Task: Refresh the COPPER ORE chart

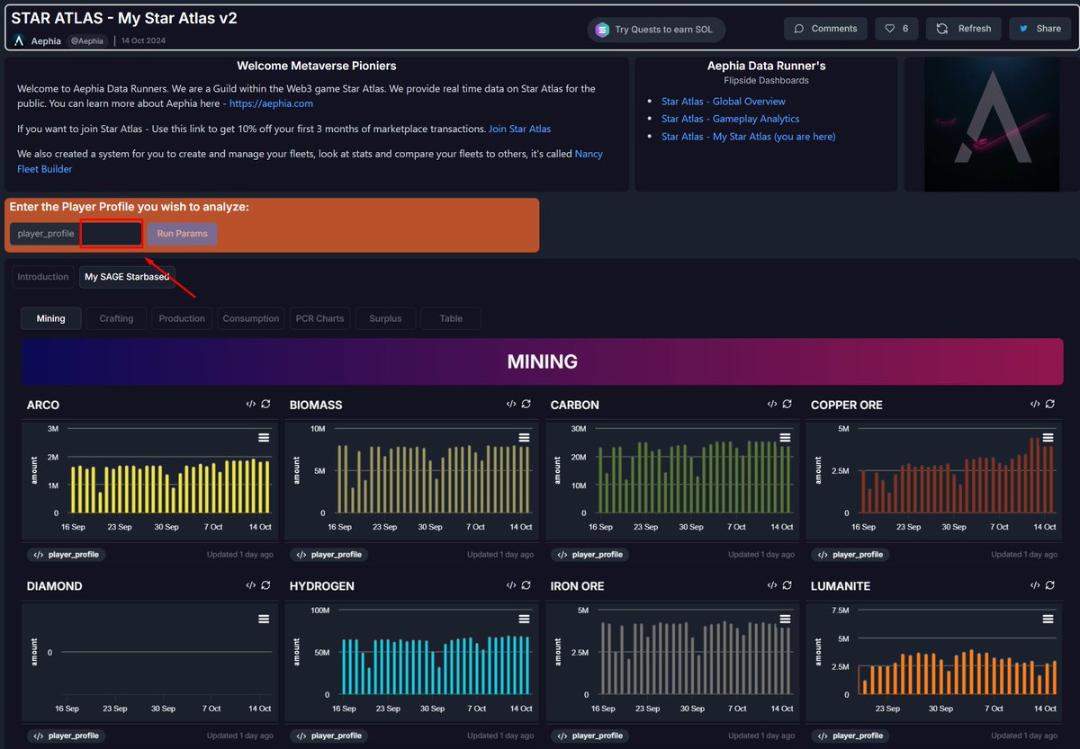Action: pyautogui.click(x=1050, y=405)
